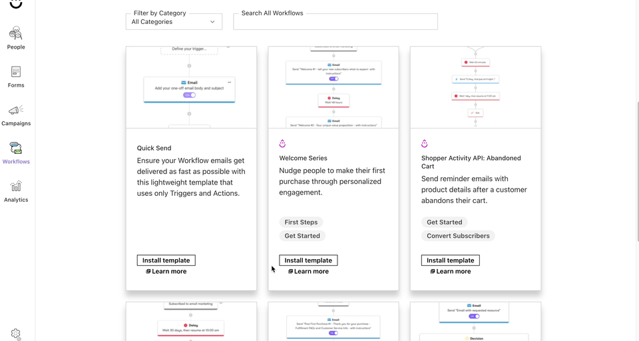Click the Abandoned Cart smiley icon
Image resolution: width=639 pixels, height=341 pixels.
click(x=425, y=144)
